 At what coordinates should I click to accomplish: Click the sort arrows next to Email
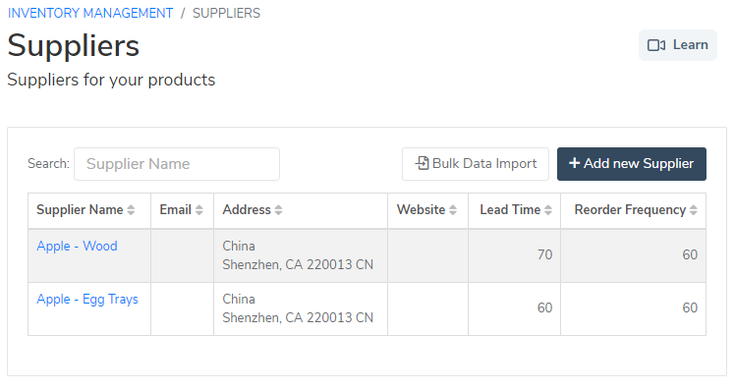[x=199, y=210]
